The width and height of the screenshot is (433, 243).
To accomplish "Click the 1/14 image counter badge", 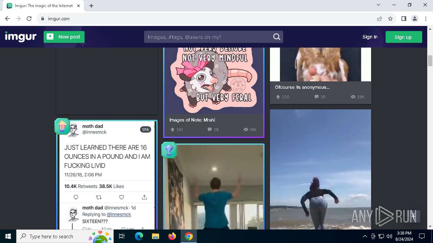I will 145,130.
